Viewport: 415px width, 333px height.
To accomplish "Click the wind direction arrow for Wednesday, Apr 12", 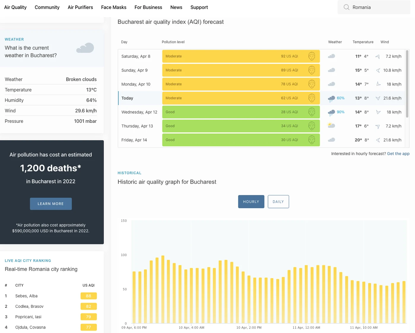I will [x=378, y=112].
